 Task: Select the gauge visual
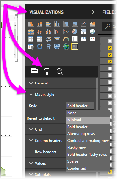pyautogui.click(x=66, y=39)
